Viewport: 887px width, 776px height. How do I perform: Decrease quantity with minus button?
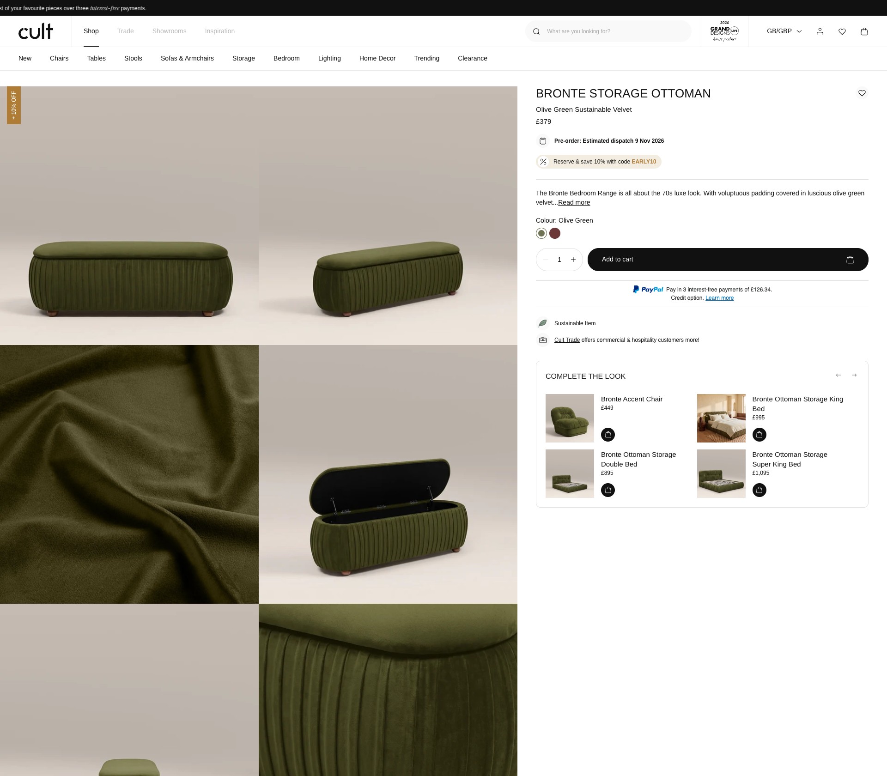point(546,260)
